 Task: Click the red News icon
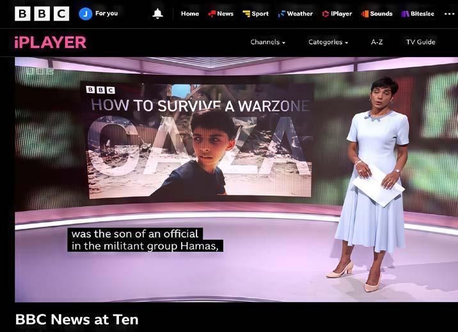(x=212, y=13)
